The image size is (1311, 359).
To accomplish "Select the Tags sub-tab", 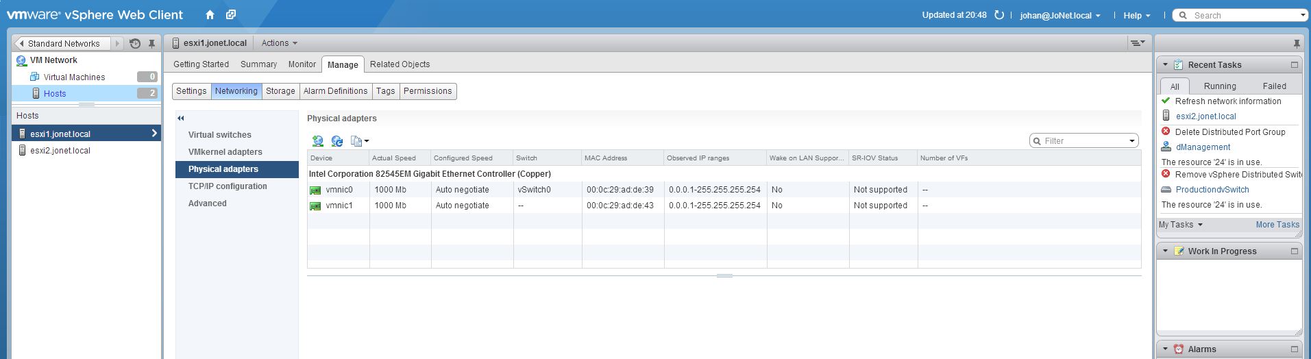I will click(x=385, y=91).
